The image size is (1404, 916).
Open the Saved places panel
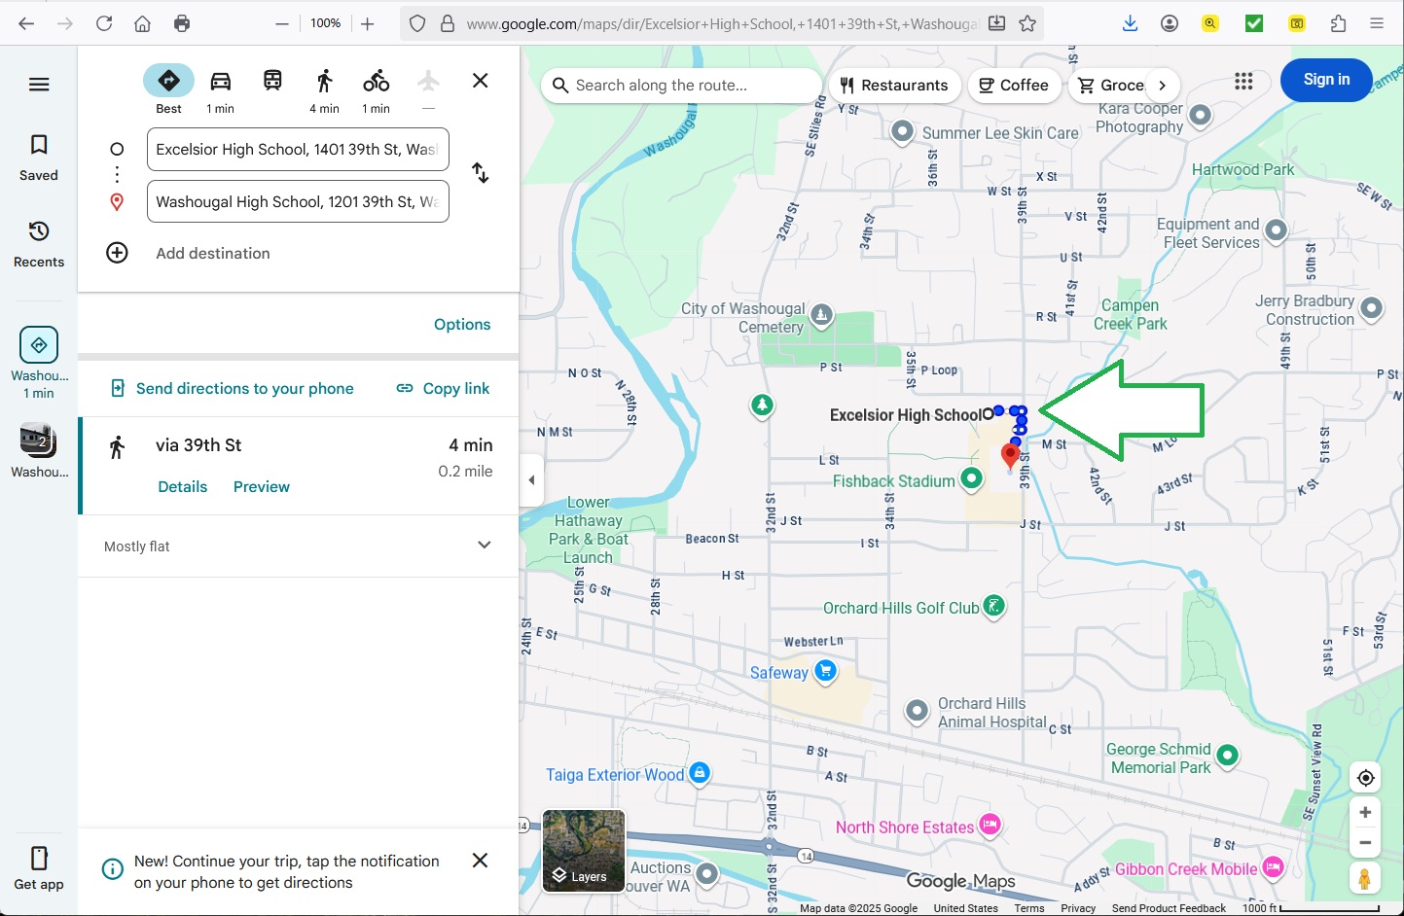click(x=39, y=157)
